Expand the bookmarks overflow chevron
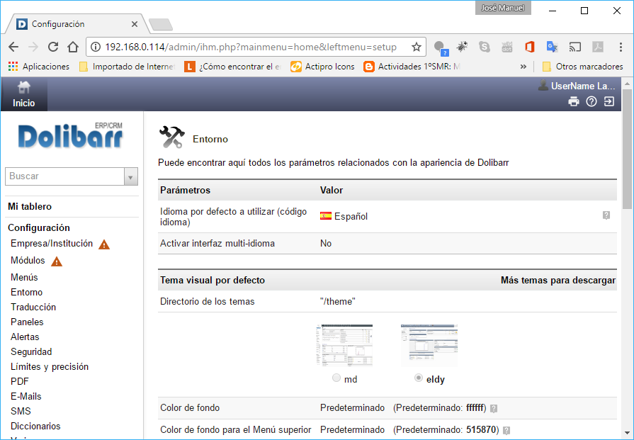 coord(523,67)
